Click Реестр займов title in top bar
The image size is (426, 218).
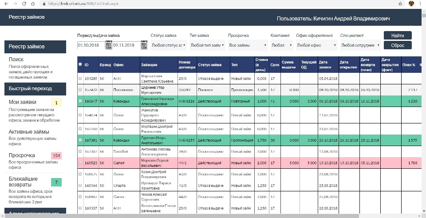pos(27,17)
